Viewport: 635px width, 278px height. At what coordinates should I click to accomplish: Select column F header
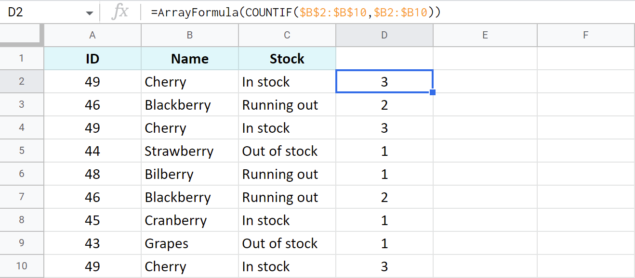pyautogui.click(x=585, y=35)
